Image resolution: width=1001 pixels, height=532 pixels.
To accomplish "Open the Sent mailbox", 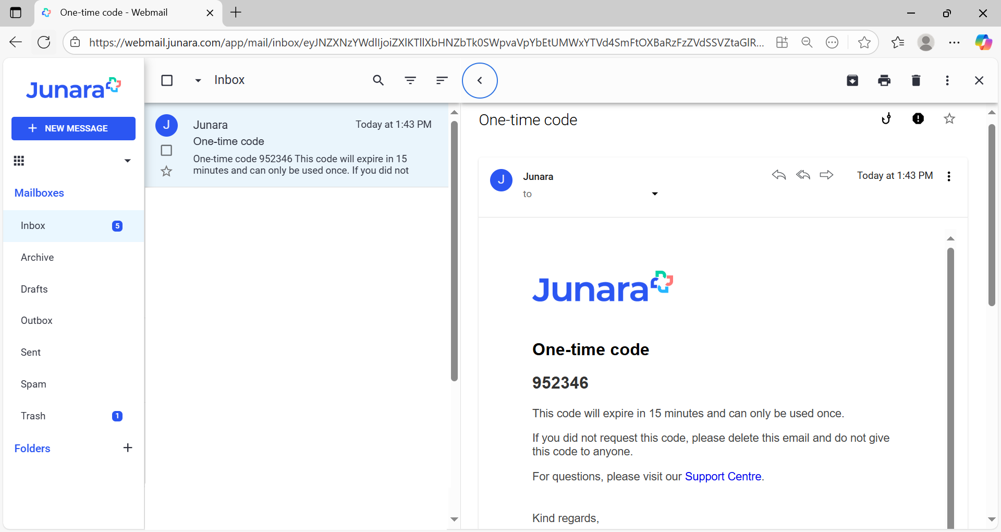I will point(74,353).
